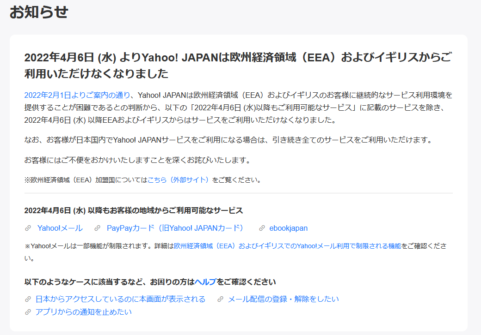Open the PayPayカード（旧Yahoo! JAPANカード）link
Viewport: 481px width, 335px height.
175,228
